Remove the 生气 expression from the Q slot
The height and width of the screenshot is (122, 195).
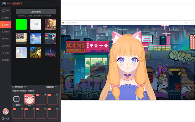pyautogui.click(x=34, y=95)
